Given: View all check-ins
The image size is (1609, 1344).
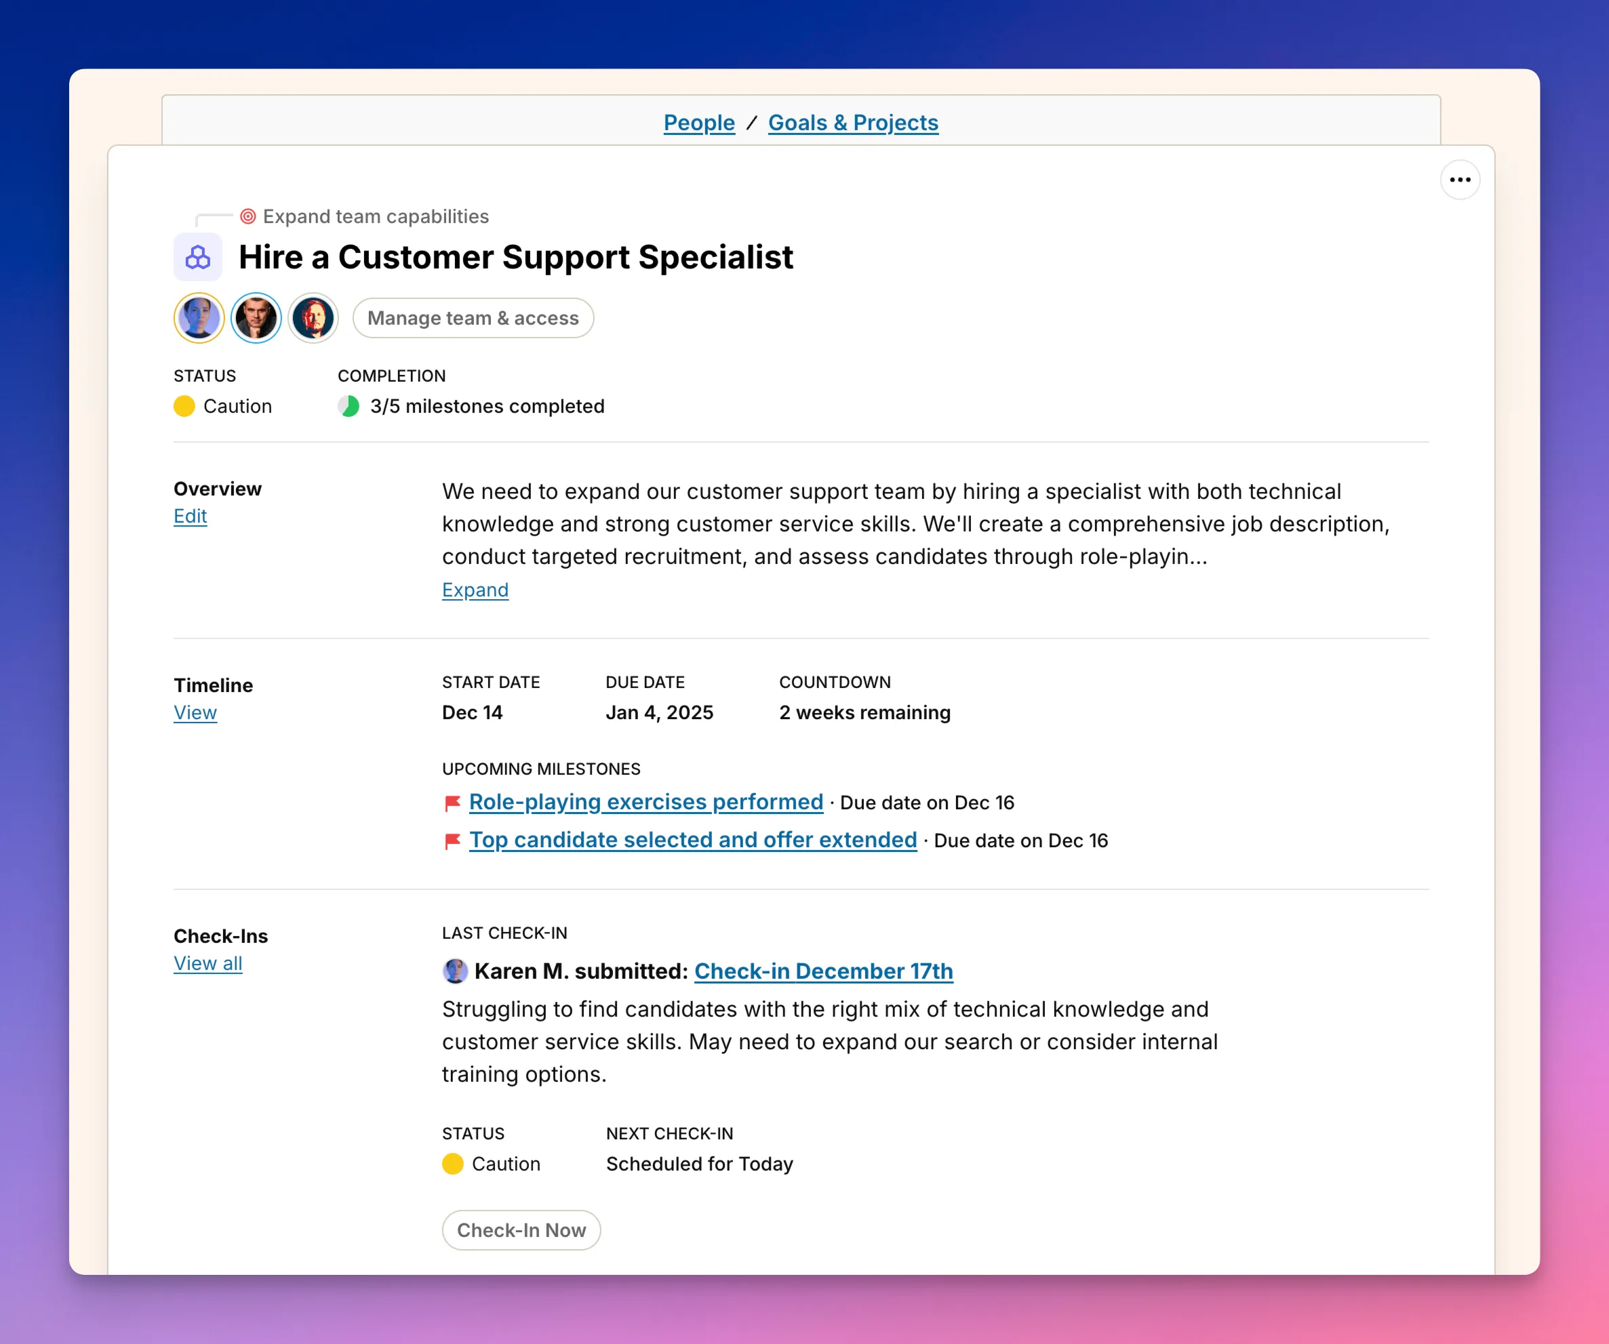Looking at the screenshot, I should tap(207, 963).
